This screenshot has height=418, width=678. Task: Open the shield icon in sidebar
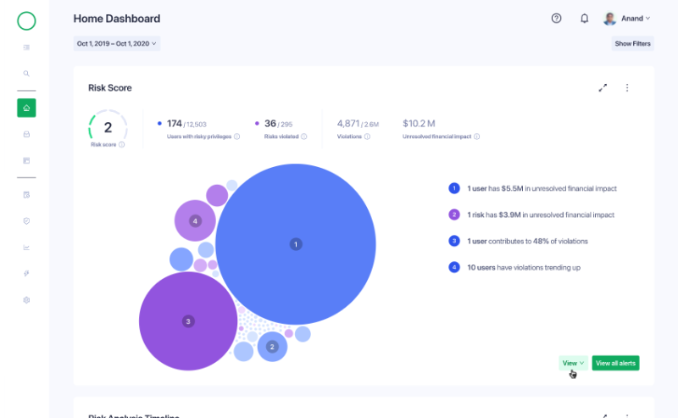26,220
